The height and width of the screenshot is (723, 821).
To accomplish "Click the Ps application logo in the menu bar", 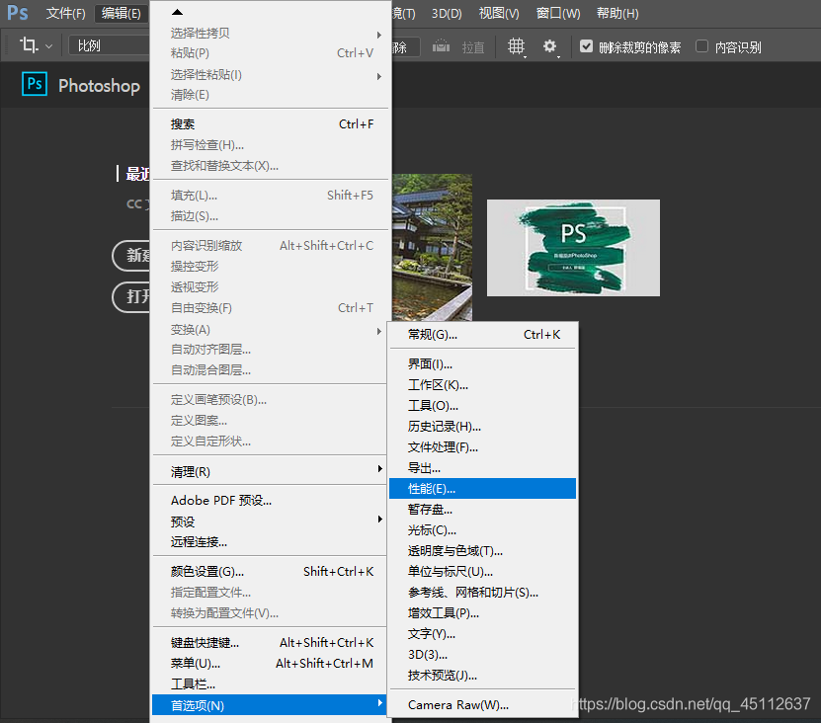I will [17, 13].
